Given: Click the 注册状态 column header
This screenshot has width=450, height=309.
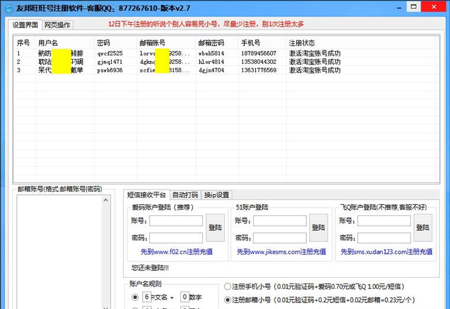Looking at the screenshot, I should 302,43.
